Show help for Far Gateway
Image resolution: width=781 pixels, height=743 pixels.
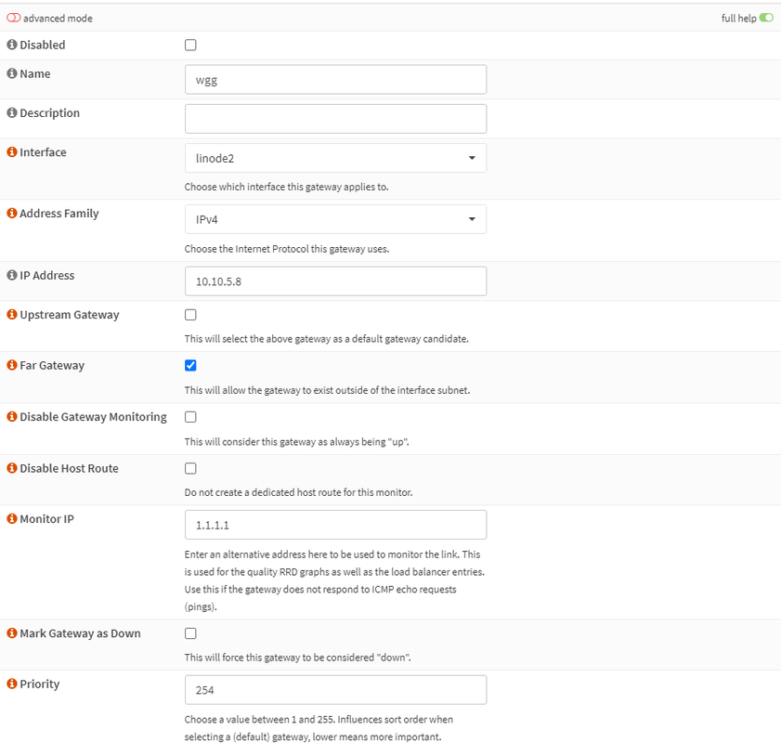click(x=12, y=365)
